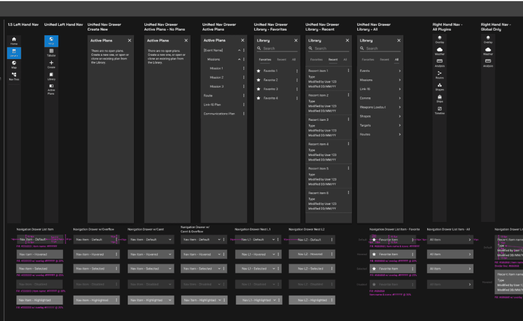Switch to Recent tab in Library - Favorites panel
This screenshot has width=523, height=321.
pos(282,59)
